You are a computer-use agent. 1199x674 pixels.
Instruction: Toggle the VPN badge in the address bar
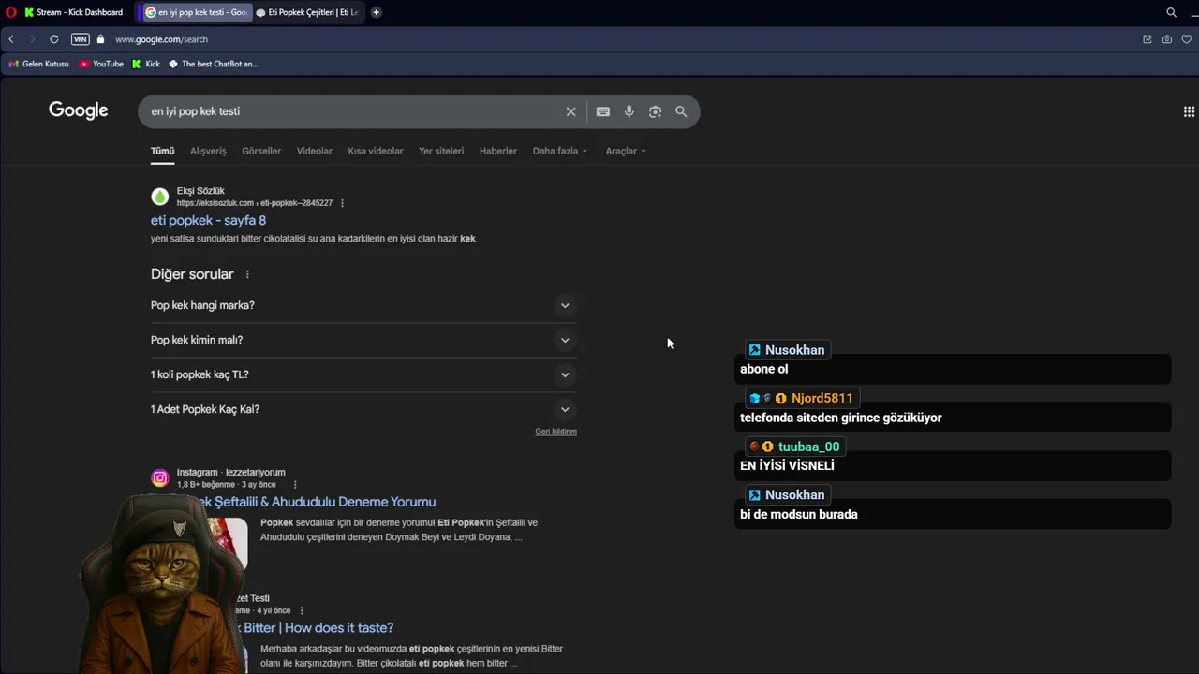click(x=81, y=39)
